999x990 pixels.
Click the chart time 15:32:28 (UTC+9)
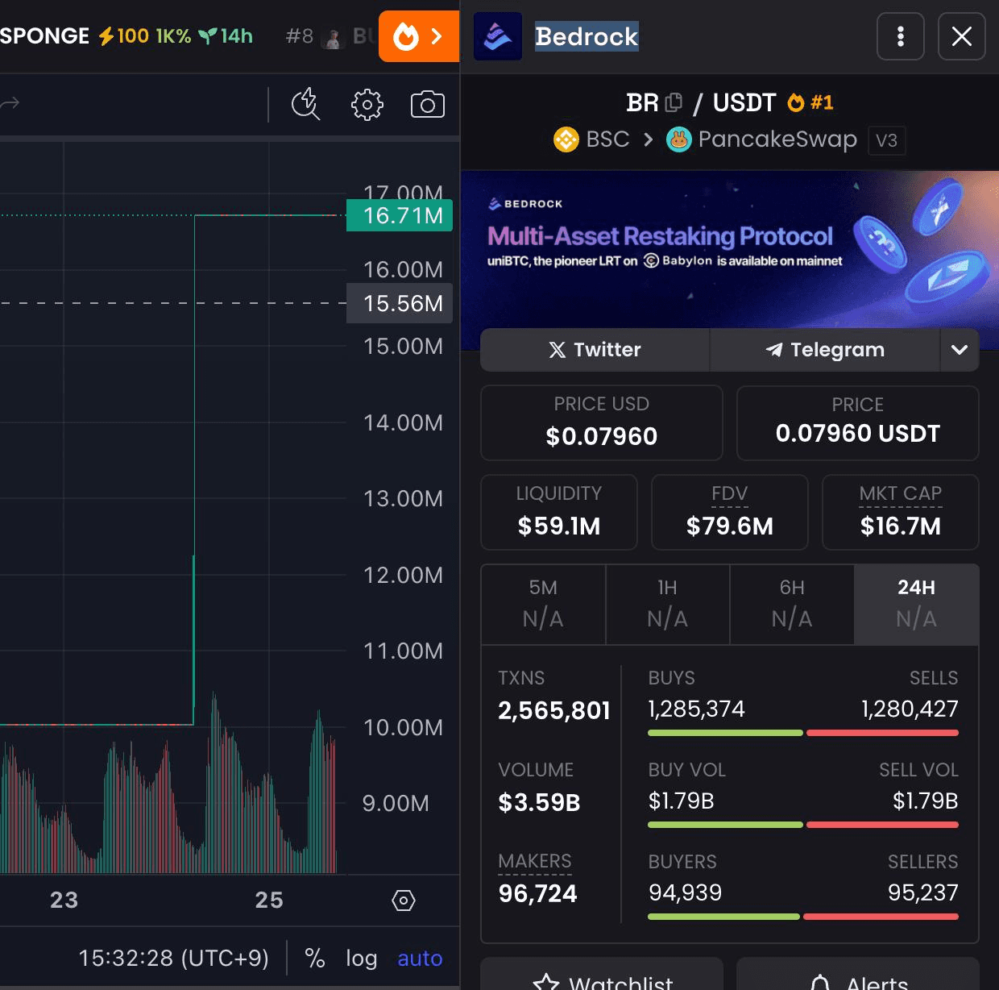[x=173, y=958]
